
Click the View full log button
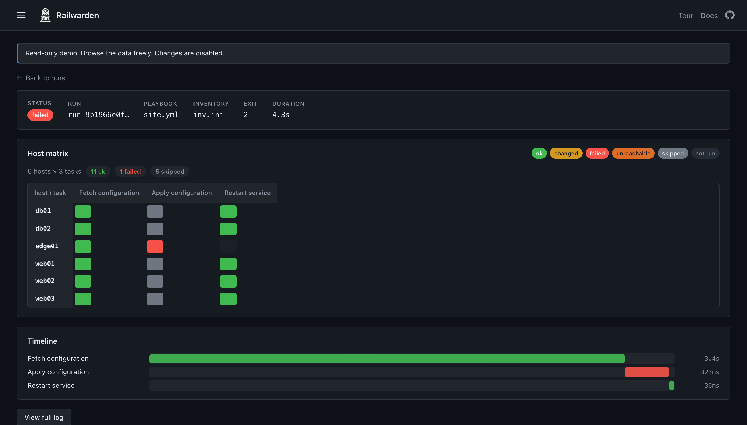(x=44, y=417)
